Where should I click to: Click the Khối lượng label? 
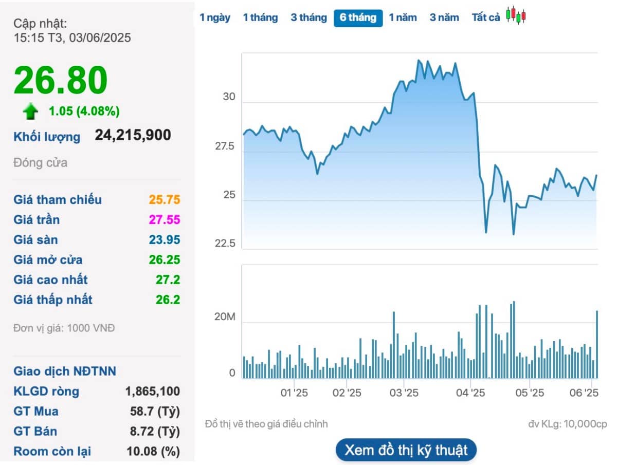tap(47, 137)
